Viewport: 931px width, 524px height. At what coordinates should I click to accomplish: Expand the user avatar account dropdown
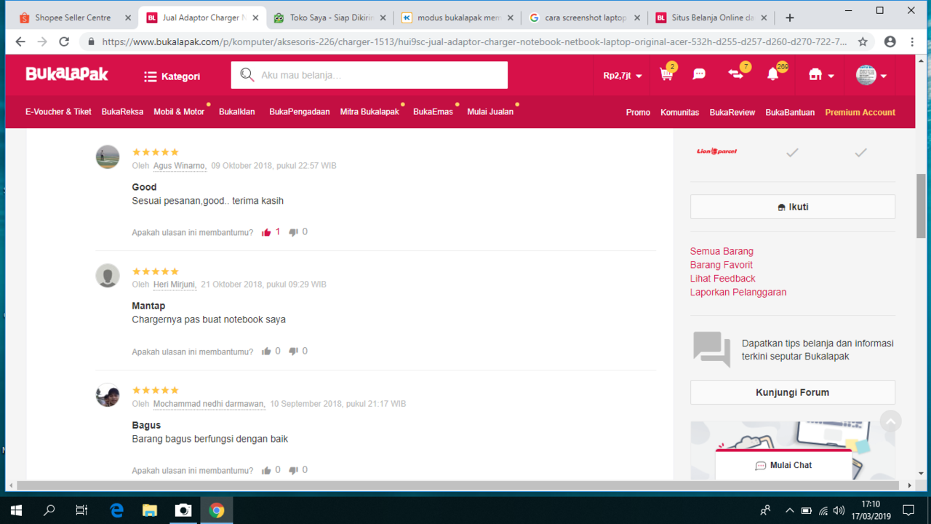pos(871,75)
